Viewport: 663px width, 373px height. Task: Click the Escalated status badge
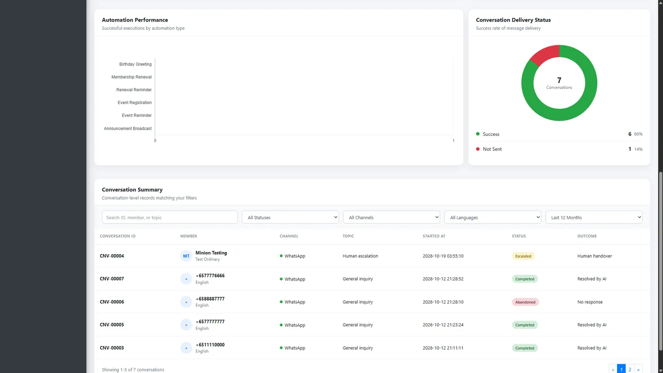(x=523, y=256)
